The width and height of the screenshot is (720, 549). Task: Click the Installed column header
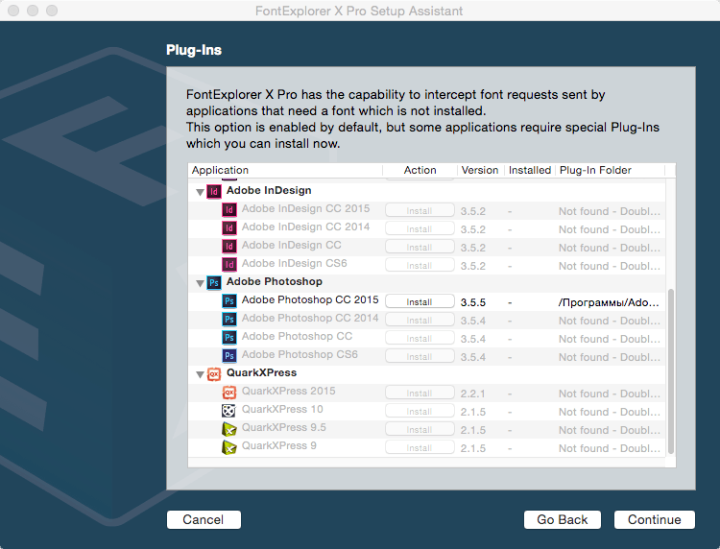[530, 170]
